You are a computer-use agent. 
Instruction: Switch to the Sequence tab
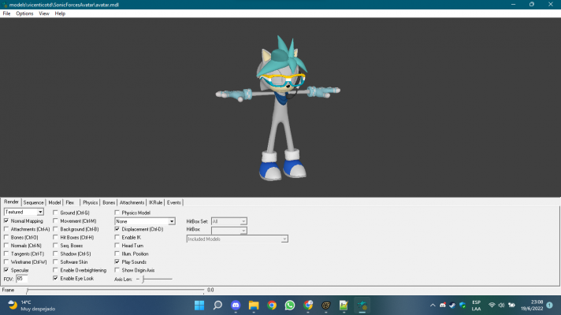(x=34, y=202)
